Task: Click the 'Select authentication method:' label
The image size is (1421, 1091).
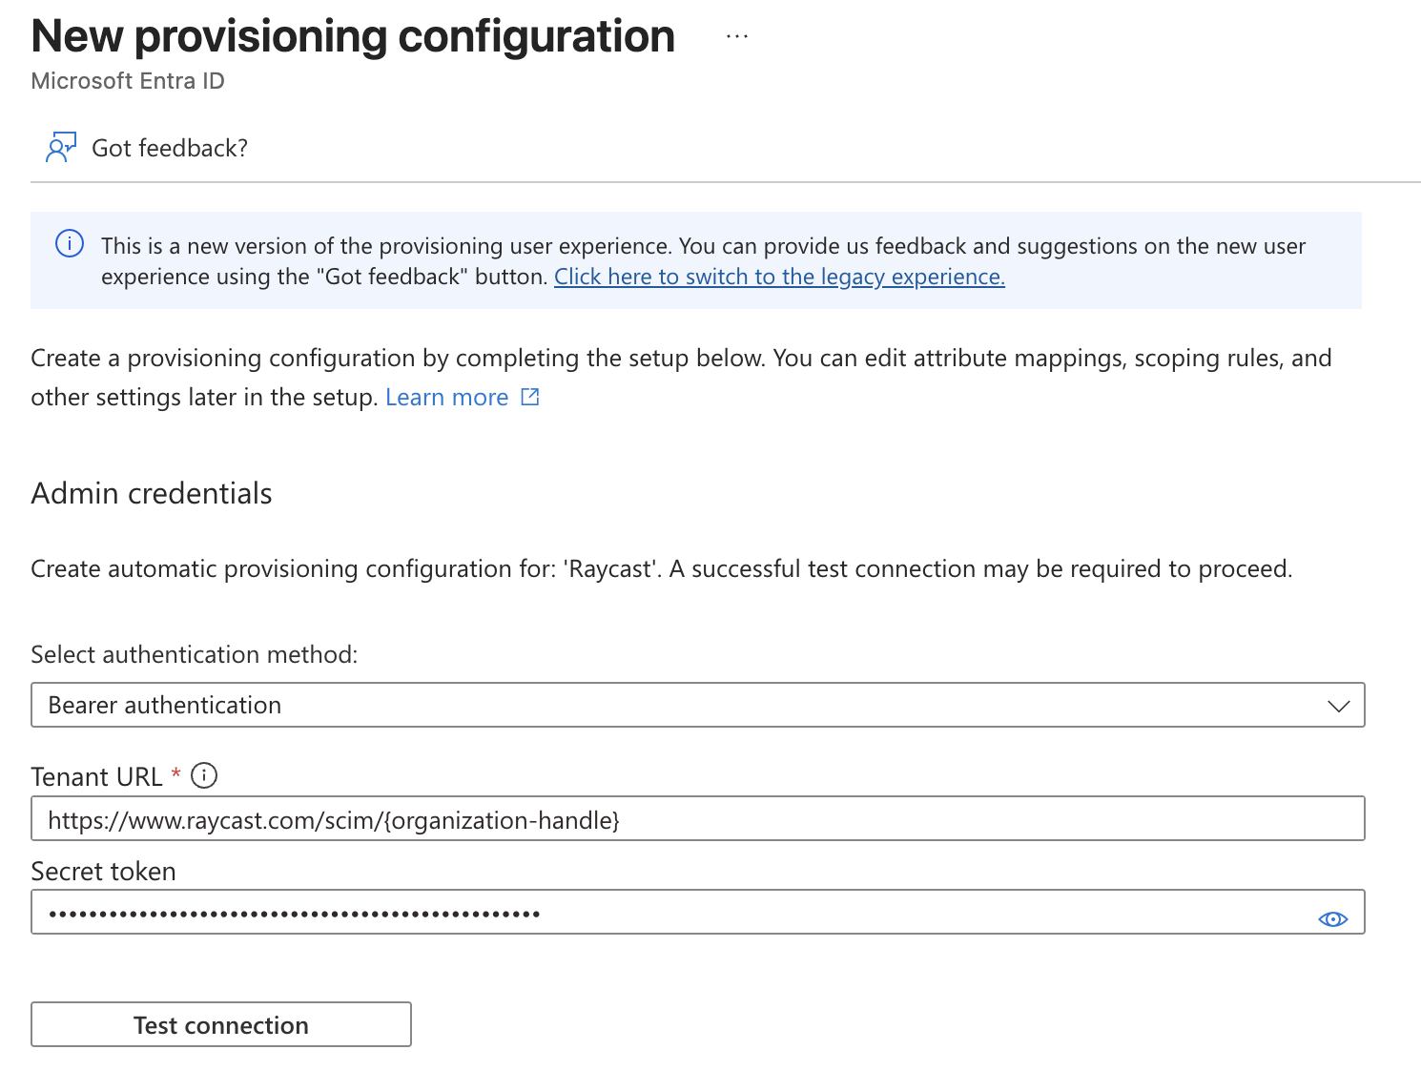Action: click(x=195, y=654)
